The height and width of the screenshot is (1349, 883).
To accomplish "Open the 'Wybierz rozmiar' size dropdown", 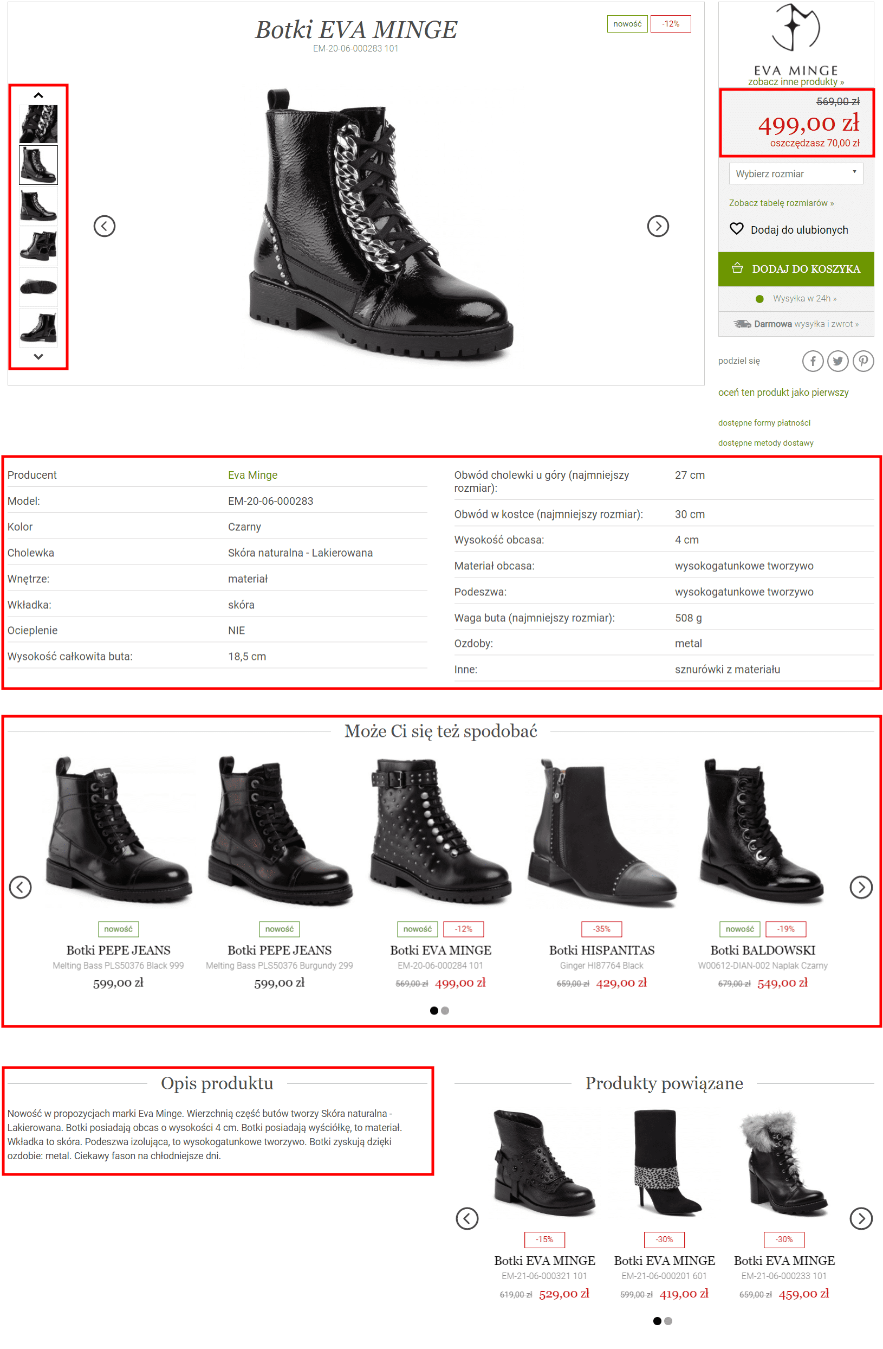I will 795,174.
